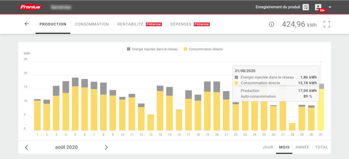349x159 pixels.
Task: Switch to Jour view
Action: (268, 147)
